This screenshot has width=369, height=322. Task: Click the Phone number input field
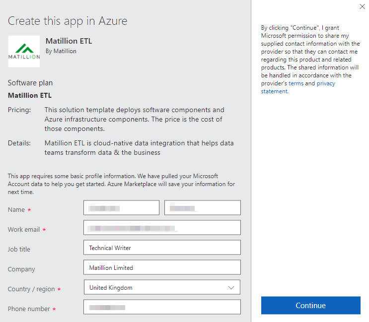pos(162,307)
